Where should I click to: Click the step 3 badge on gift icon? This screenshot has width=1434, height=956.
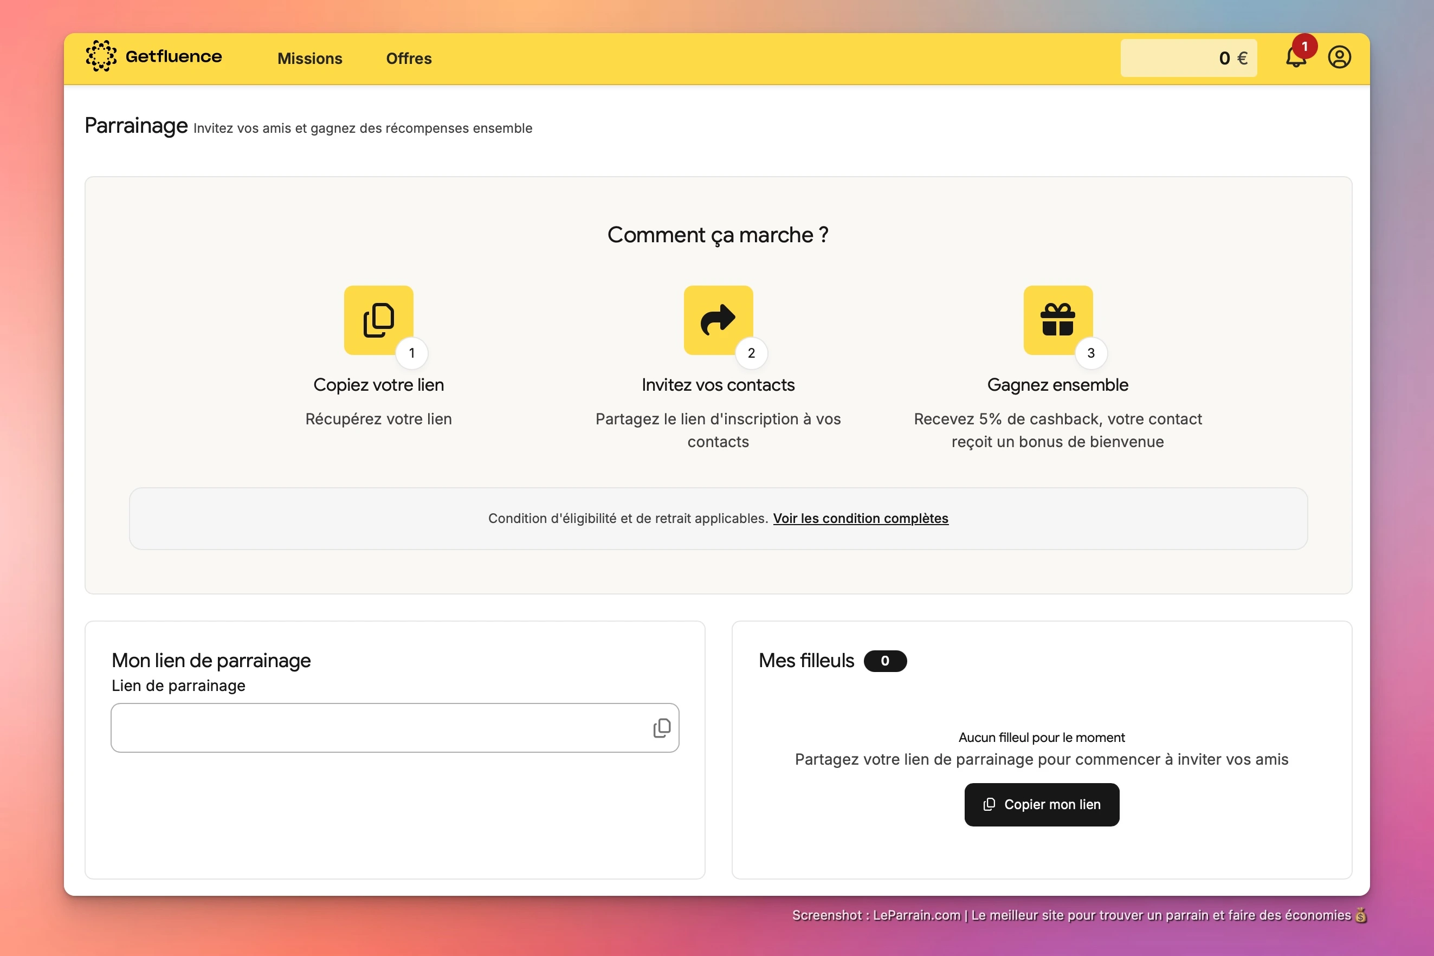tap(1091, 353)
